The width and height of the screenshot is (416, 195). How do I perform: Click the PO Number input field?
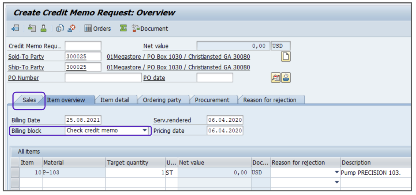[103, 78]
